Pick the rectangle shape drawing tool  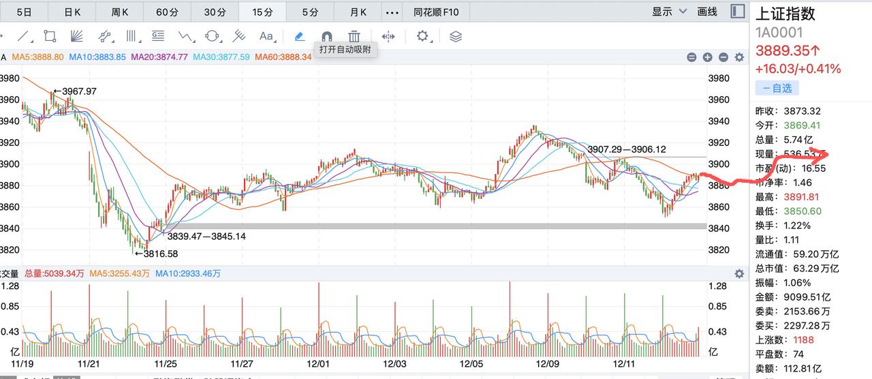tap(50, 36)
